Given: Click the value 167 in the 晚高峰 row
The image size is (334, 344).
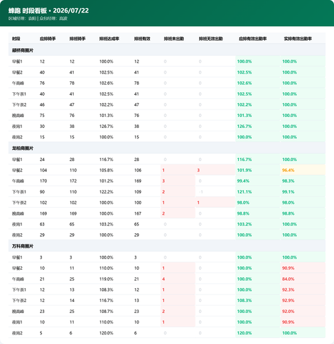Looking at the screenshot, I should (138, 213).
